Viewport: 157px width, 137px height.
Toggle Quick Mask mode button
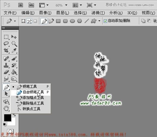click(x=10, y=131)
